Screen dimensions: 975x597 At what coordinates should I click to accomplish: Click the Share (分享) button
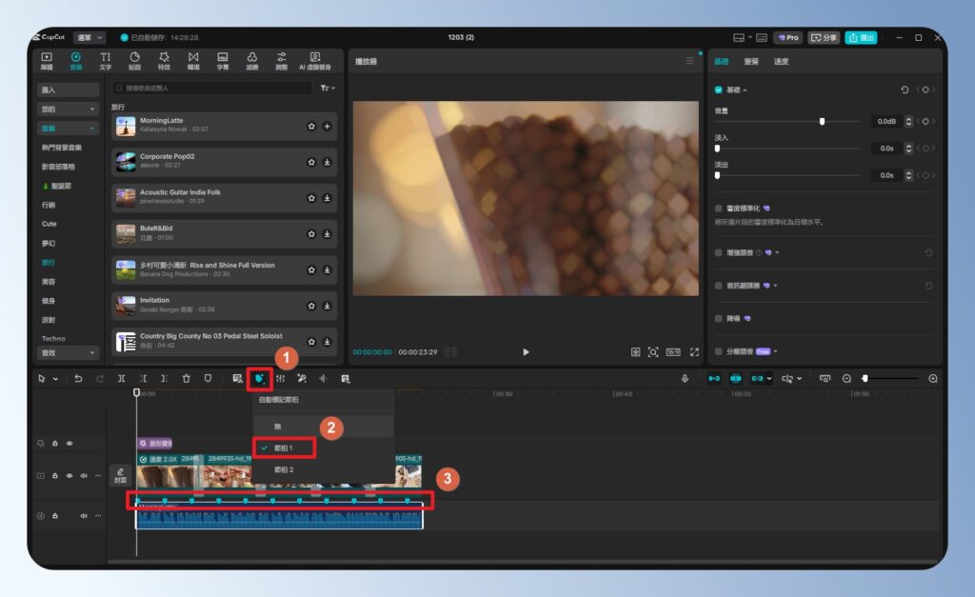(824, 38)
